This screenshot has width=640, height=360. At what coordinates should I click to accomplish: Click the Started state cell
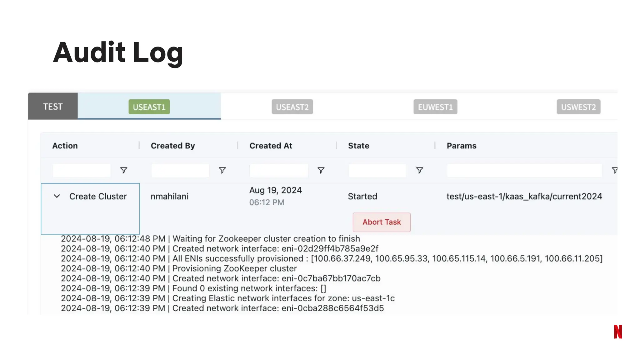pyautogui.click(x=362, y=196)
